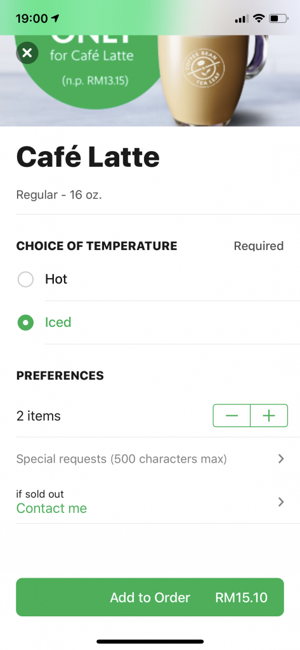Tap the location arrow icon in status bar
The image size is (300, 650).
click(x=56, y=18)
